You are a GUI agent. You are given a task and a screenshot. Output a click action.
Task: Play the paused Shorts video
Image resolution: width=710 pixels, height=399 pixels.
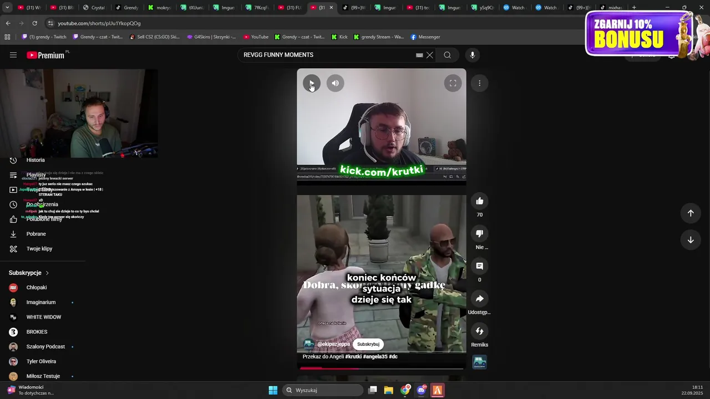pos(311,83)
